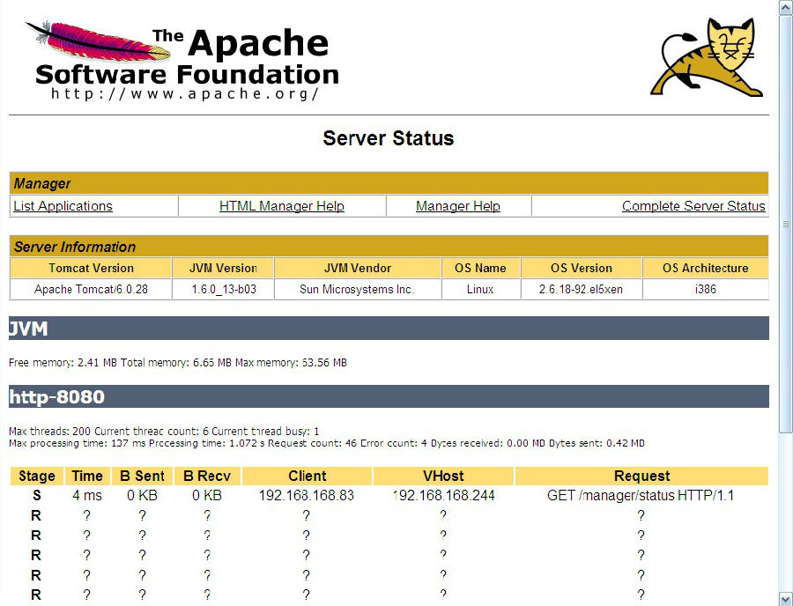
Task: Click the Time column header
Action: coord(87,477)
